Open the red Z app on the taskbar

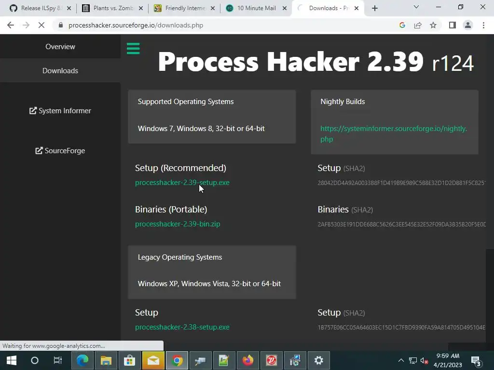tap(271, 360)
